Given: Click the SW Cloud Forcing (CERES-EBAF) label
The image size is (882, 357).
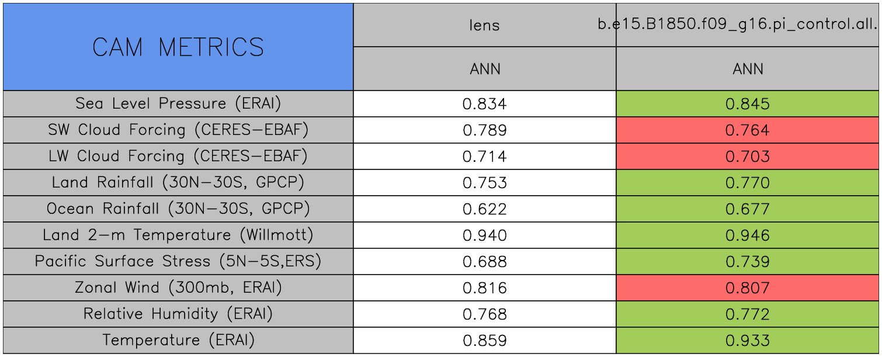Looking at the screenshot, I should (178, 130).
